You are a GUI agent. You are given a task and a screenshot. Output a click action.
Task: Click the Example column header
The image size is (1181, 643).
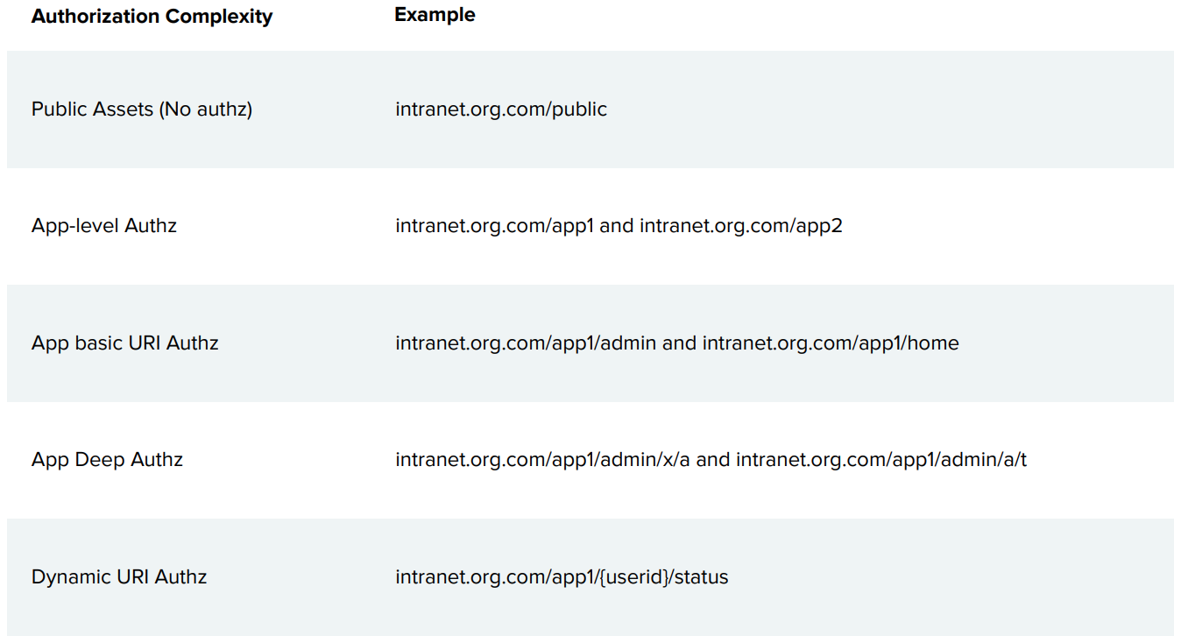[x=435, y=15]
